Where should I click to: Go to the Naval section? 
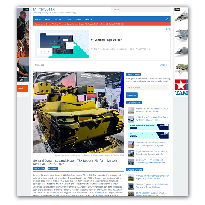click(x=68, y=19)
